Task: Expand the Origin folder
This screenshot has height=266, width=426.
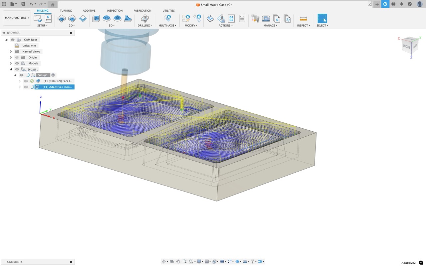Action: 11,58
